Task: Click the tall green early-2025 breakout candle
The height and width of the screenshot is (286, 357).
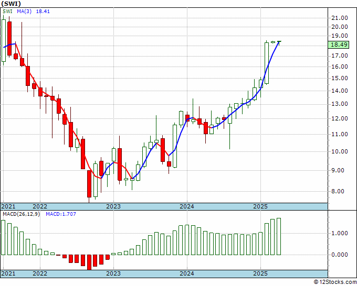Action: click(x=267, y=63)
